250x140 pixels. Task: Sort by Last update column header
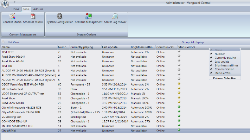point(115,47)
